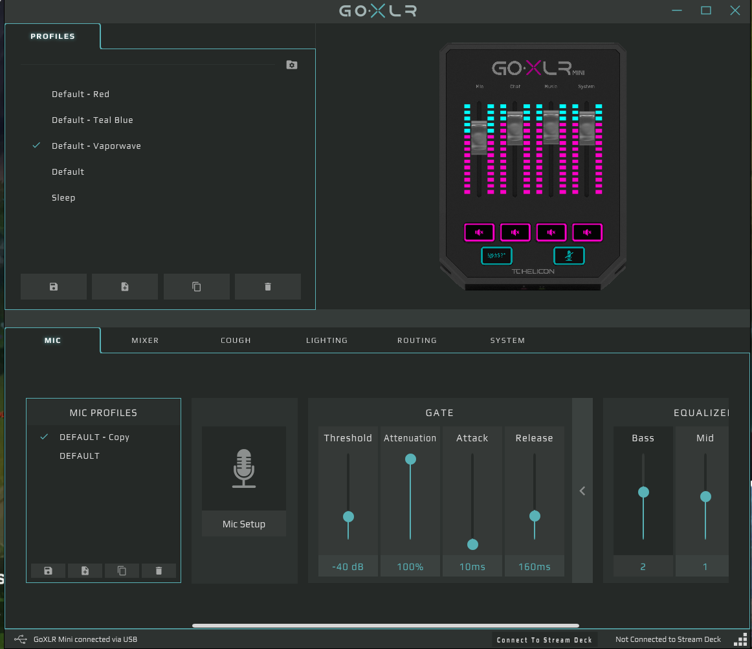Click the Gate Threshold slider handle
The width and height of the screenshot is (752, 649).
pos(348,516)
